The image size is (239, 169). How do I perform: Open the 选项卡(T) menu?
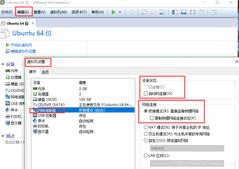click(79, 12)
